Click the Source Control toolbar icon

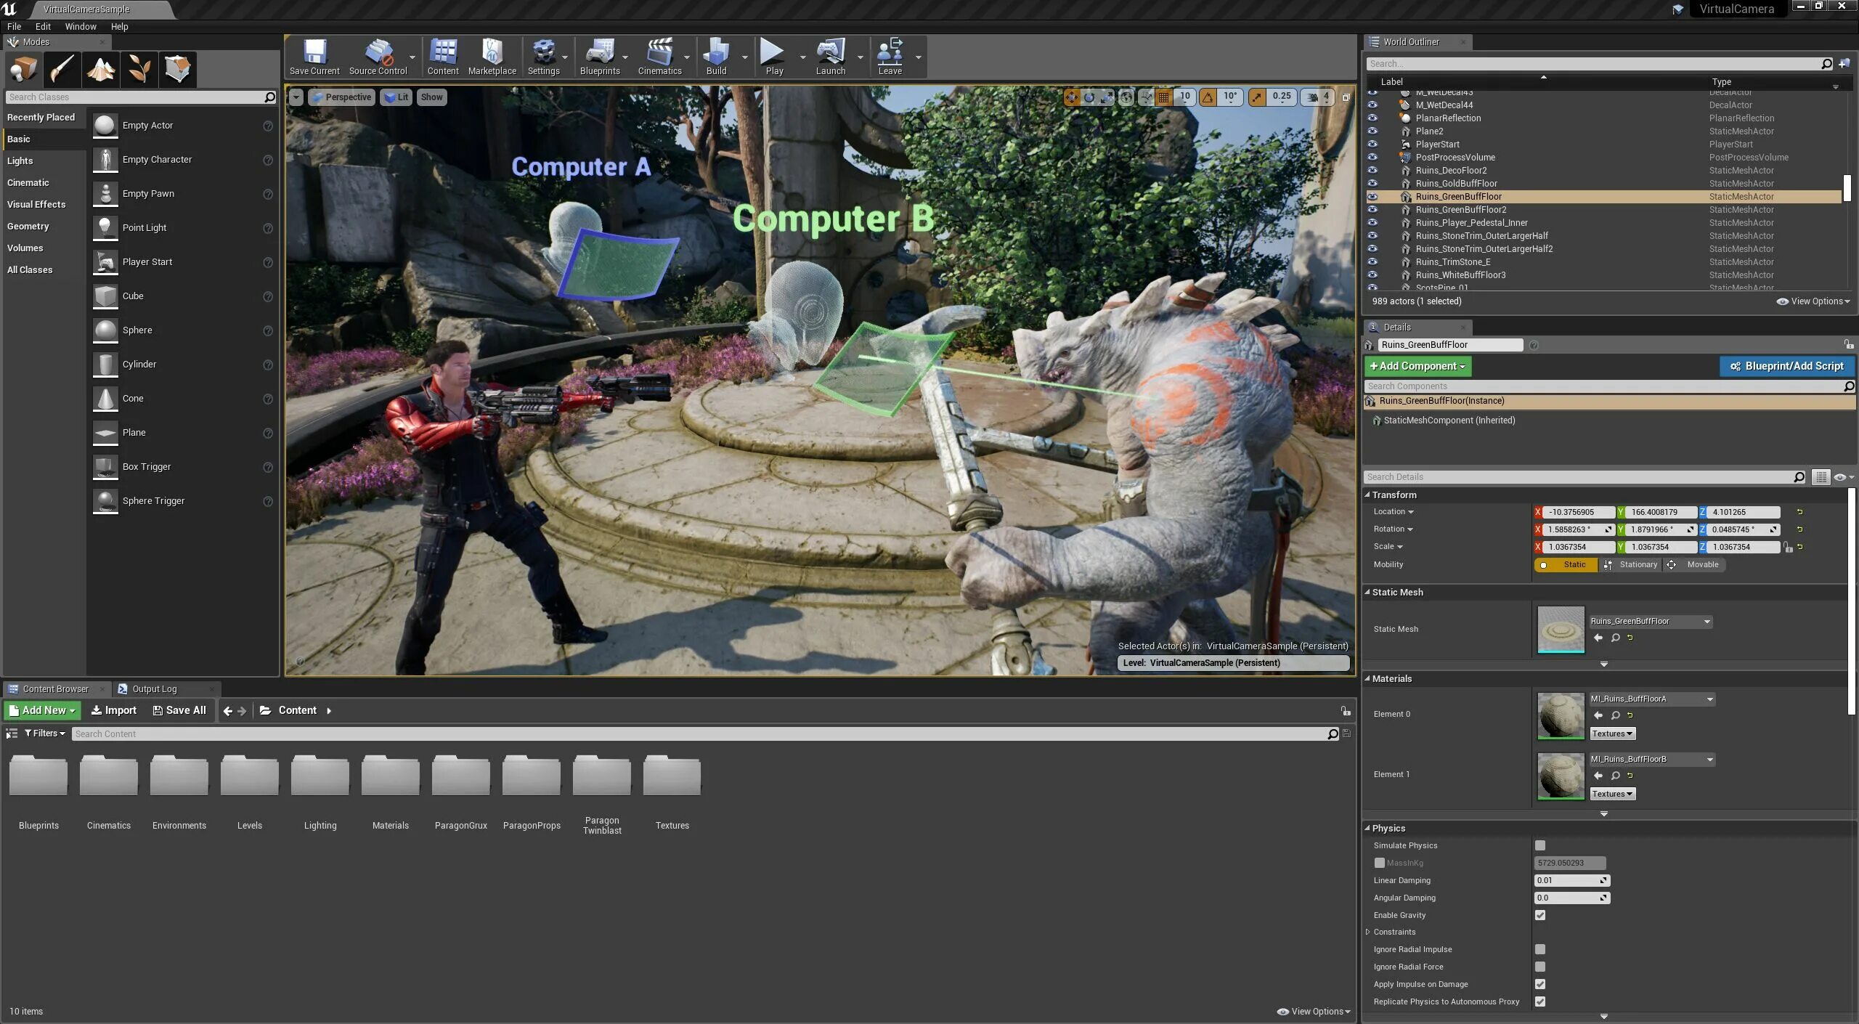378,57
